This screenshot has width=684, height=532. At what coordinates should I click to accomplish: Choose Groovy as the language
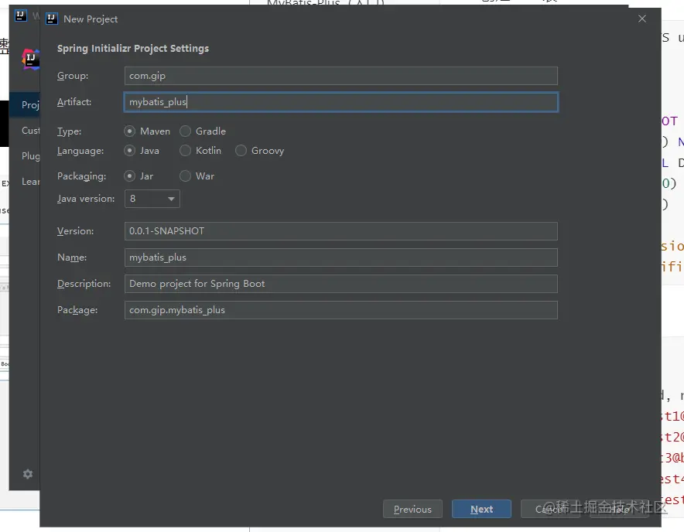tap(259, 151)
